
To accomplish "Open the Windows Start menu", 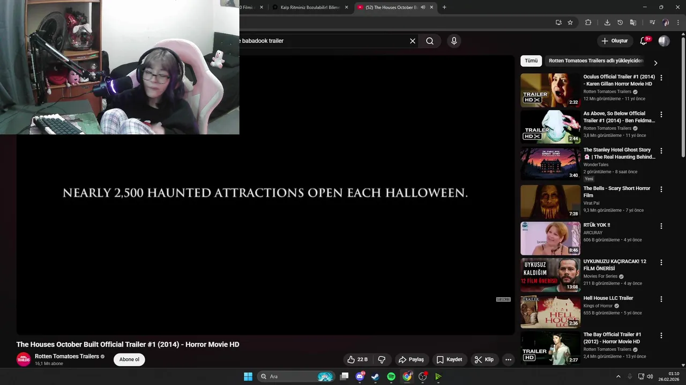I will 248,376.
